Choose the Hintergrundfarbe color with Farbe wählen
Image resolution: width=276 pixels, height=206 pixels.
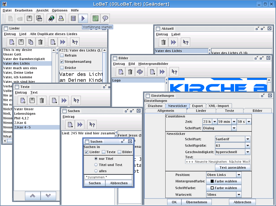pos(224,181)
